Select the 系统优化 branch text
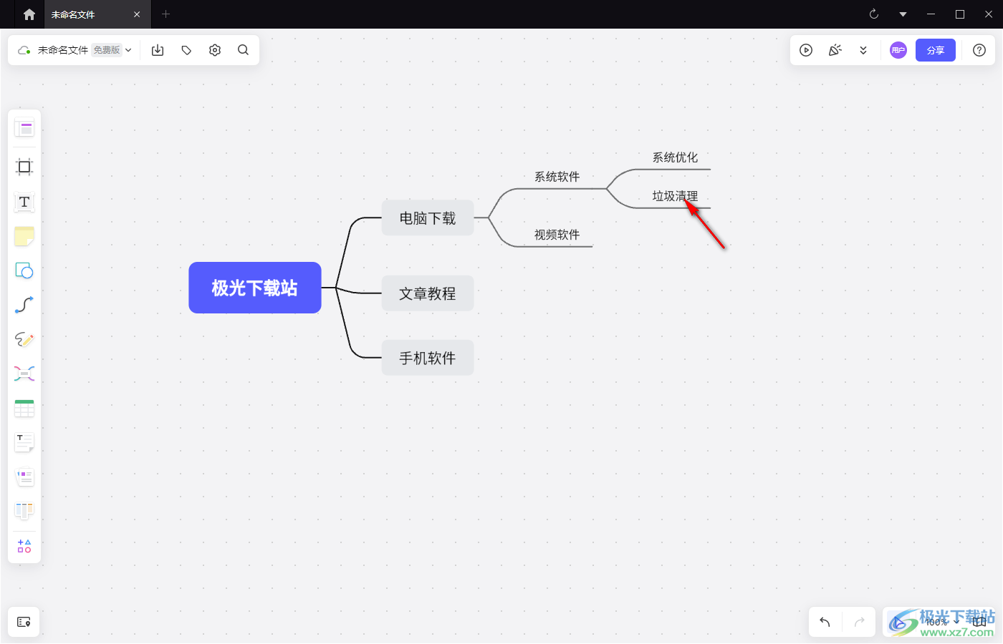Image resolution: width=1003 pixels, height=644 pixels. point(675,157)
